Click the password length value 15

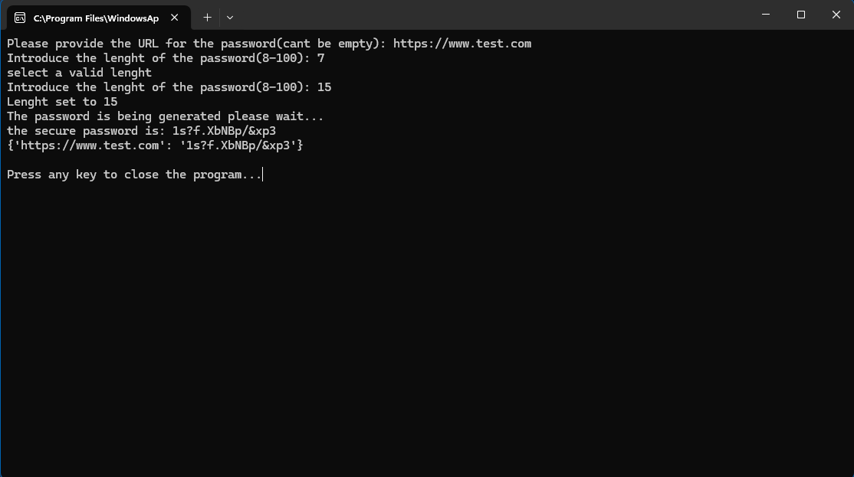327,87
